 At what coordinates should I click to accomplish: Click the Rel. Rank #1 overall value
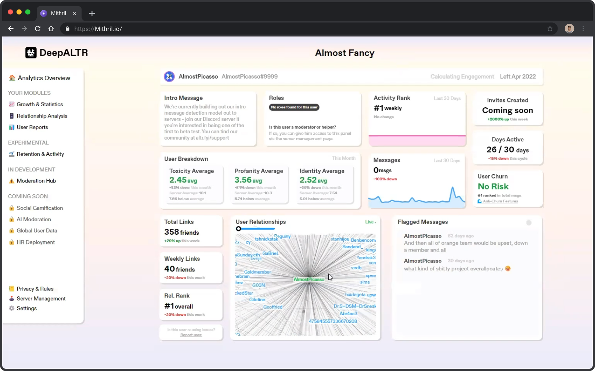pos(178,306)
